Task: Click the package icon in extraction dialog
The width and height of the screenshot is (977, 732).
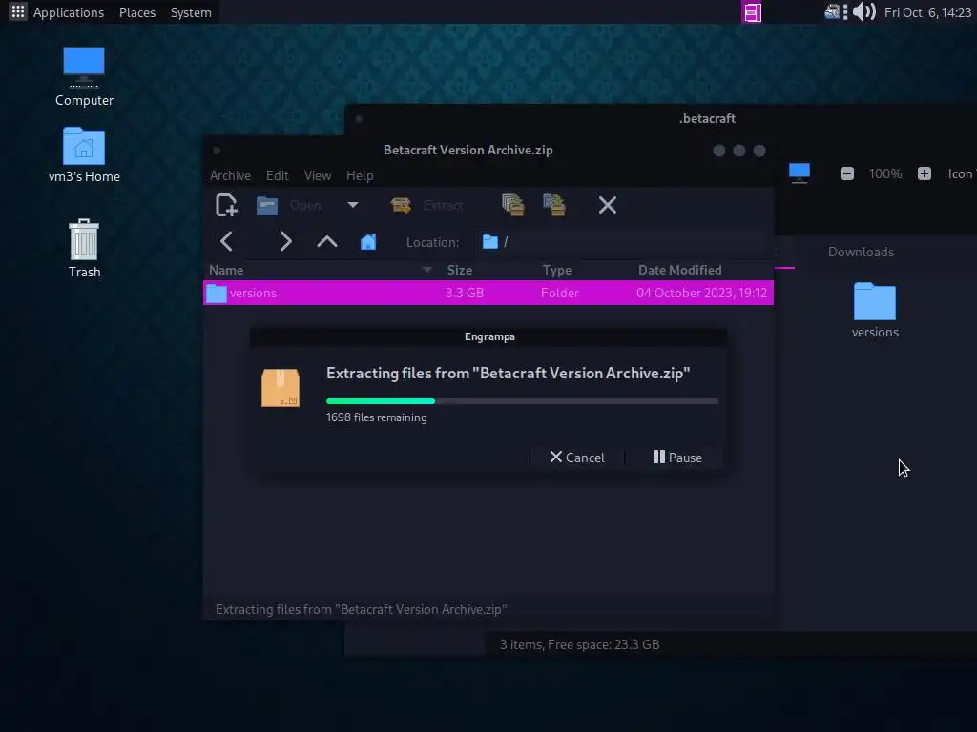Action: coord(281,388)
